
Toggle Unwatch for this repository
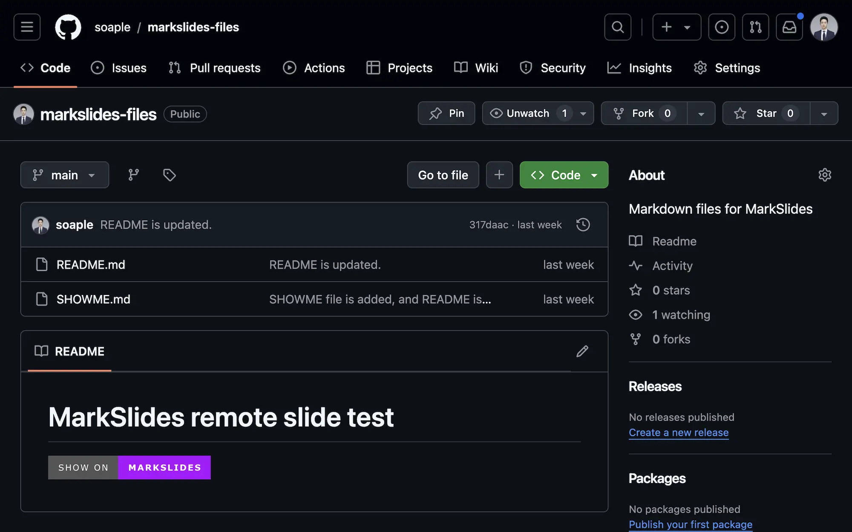point(528,113)
